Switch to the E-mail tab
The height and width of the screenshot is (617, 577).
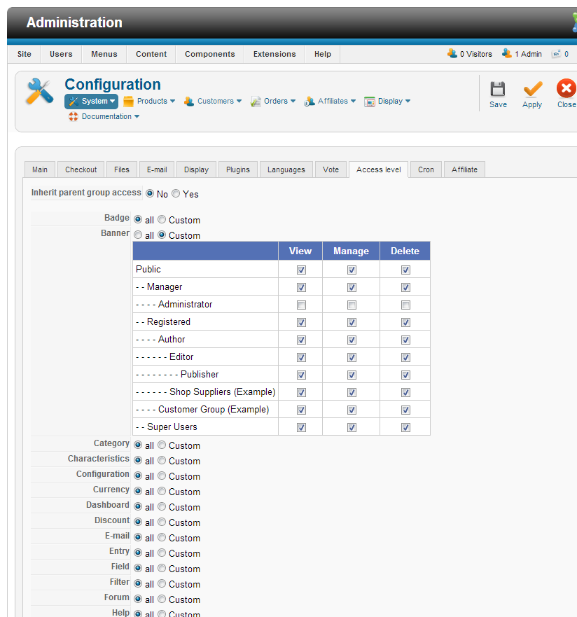click(157, 169)
